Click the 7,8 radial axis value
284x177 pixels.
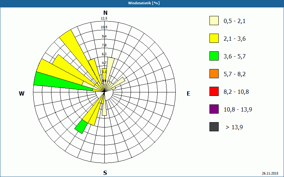[104, 45]
